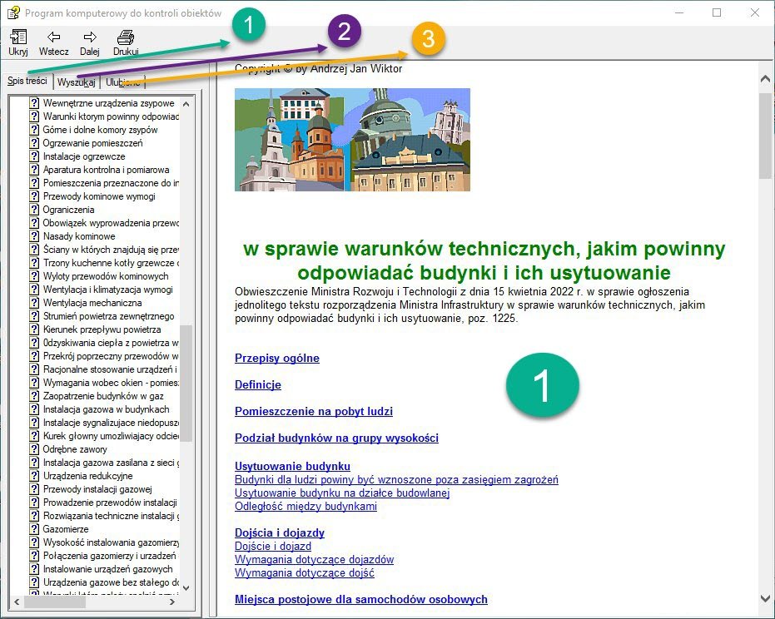
Task: Click the help icon in the title bar
Action: (12, 12)
